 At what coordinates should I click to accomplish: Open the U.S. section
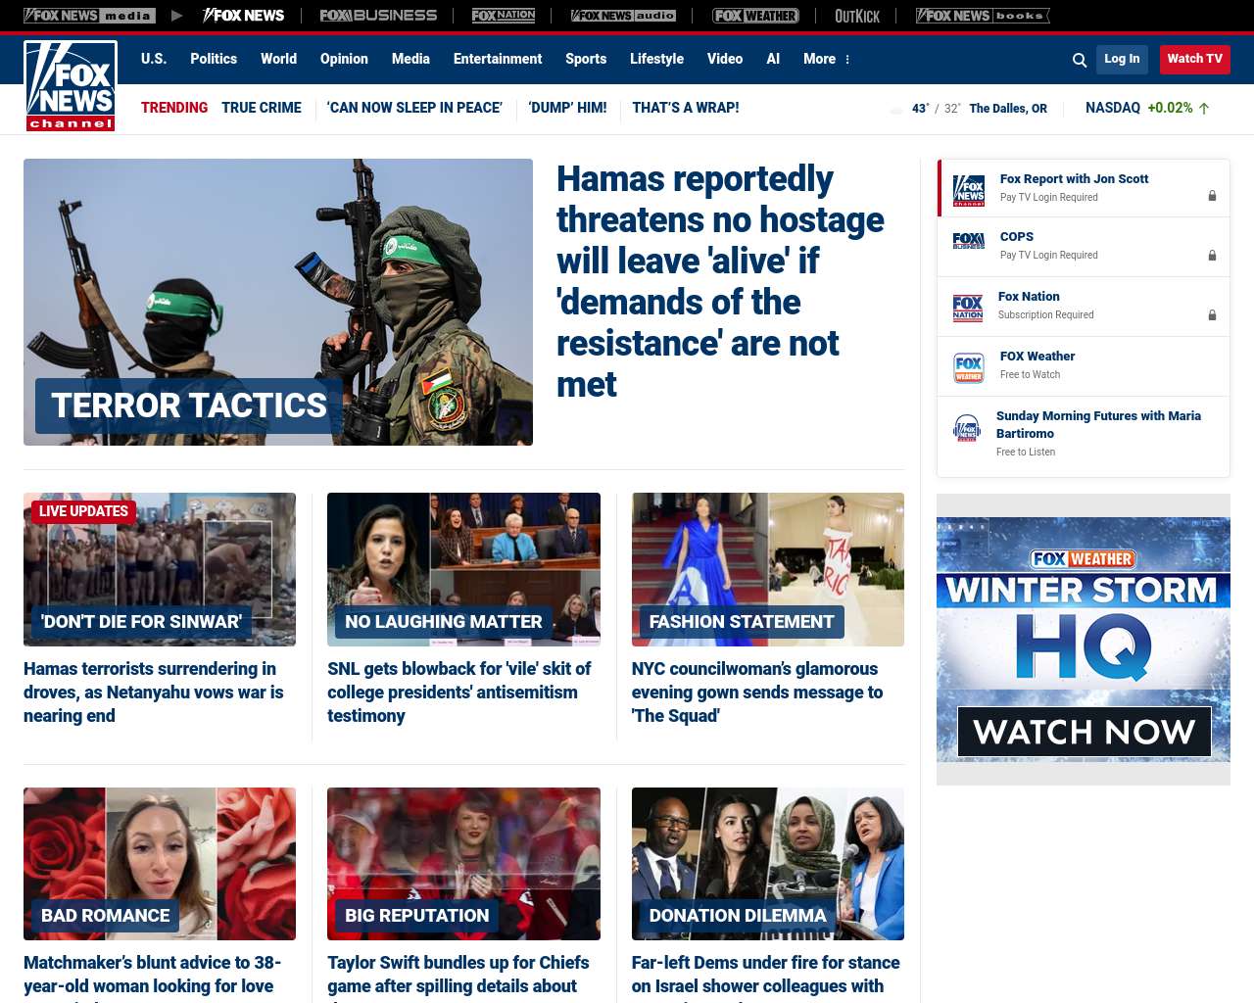click(154, 59)
